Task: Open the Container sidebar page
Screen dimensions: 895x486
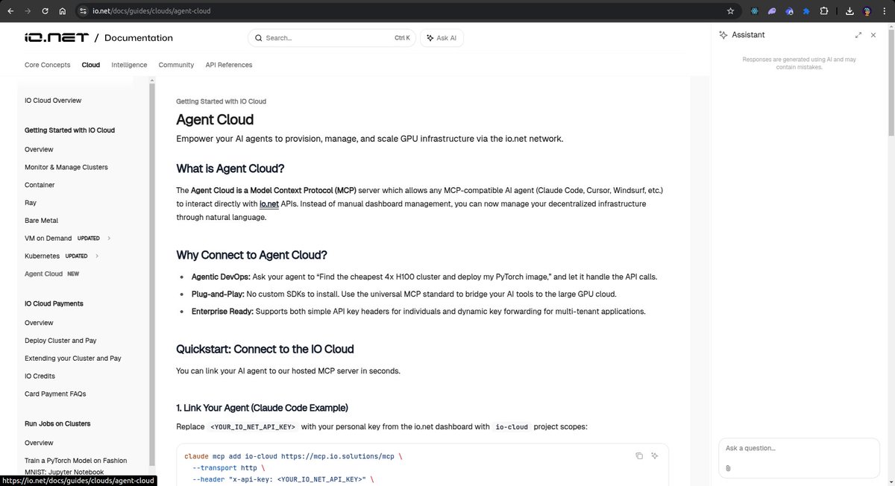Action: click(x=40, y=185)
